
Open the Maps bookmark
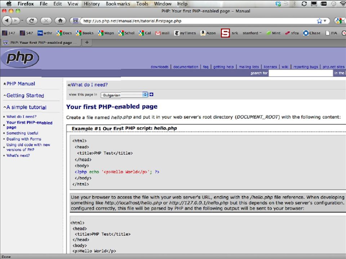click(x=106, y=33)
